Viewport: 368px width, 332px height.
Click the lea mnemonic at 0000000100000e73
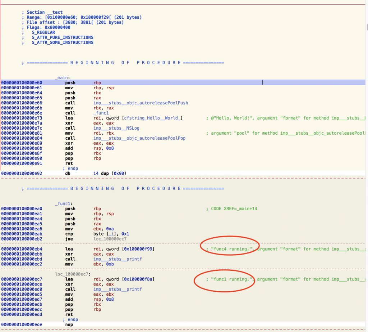[69, 118]
